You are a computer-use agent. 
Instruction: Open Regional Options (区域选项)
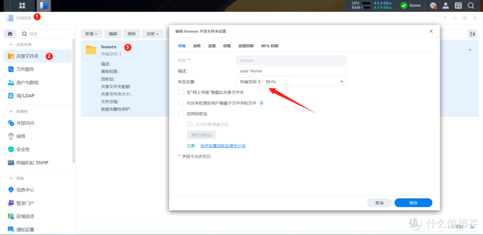[38, 216]
